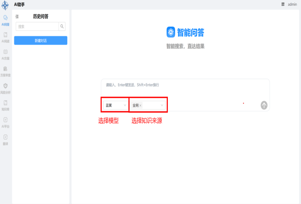
Task: Open the AI问答 sidebar section
Action: (5, 20)
